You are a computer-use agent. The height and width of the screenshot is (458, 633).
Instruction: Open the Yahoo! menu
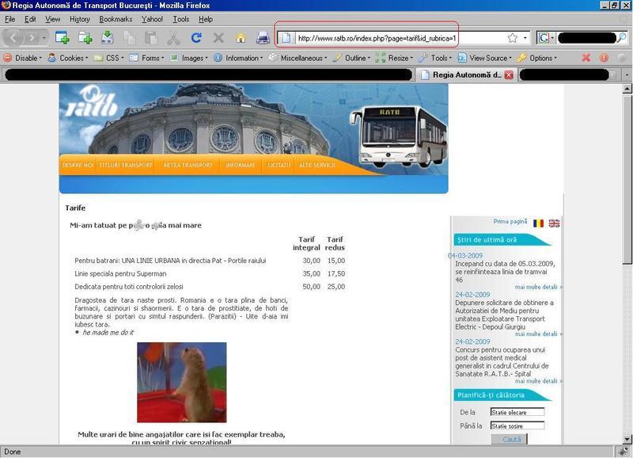point(152,19)
